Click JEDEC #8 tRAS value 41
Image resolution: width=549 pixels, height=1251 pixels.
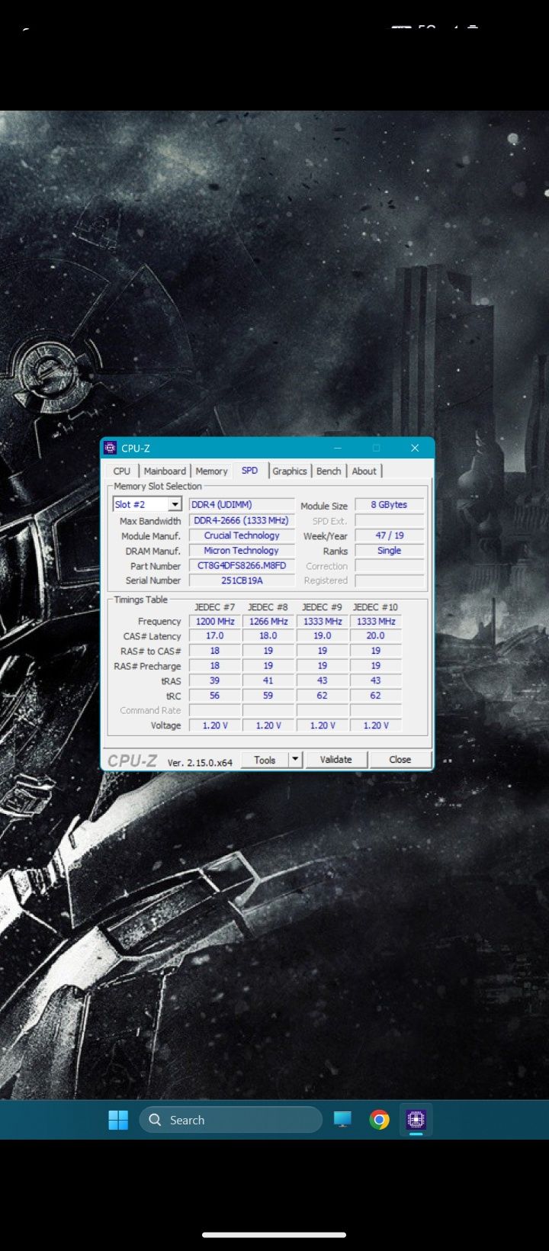click(x=268, y=680)
